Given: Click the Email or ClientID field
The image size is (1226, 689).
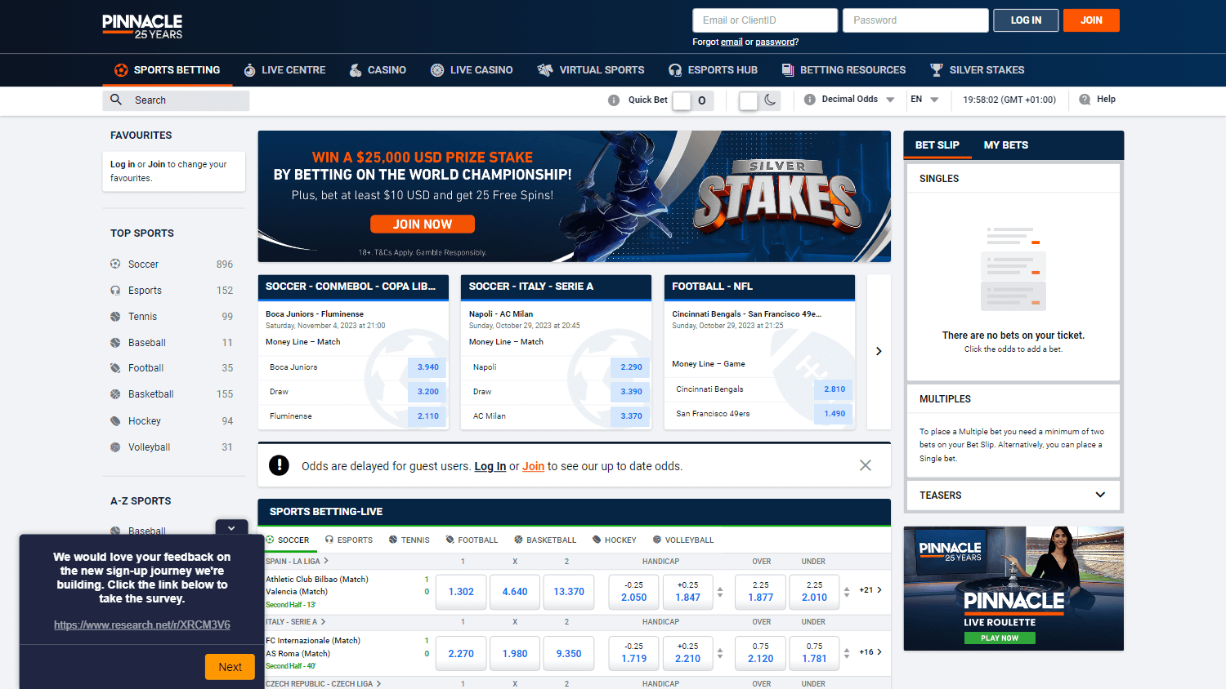Looking at the screenshot, I should [765, 20].
